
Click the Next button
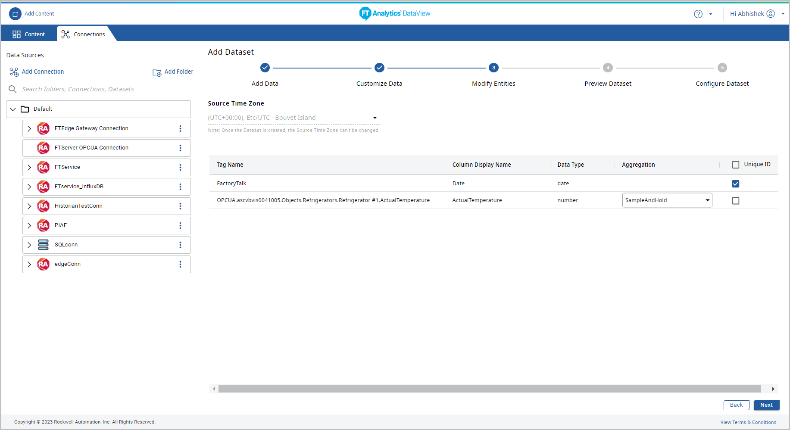pos(766,405)
